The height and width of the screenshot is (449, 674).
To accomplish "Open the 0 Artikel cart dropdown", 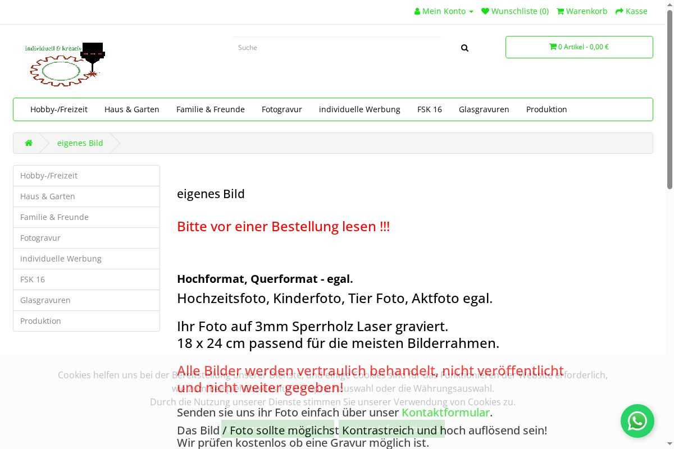I will (579, 47).
